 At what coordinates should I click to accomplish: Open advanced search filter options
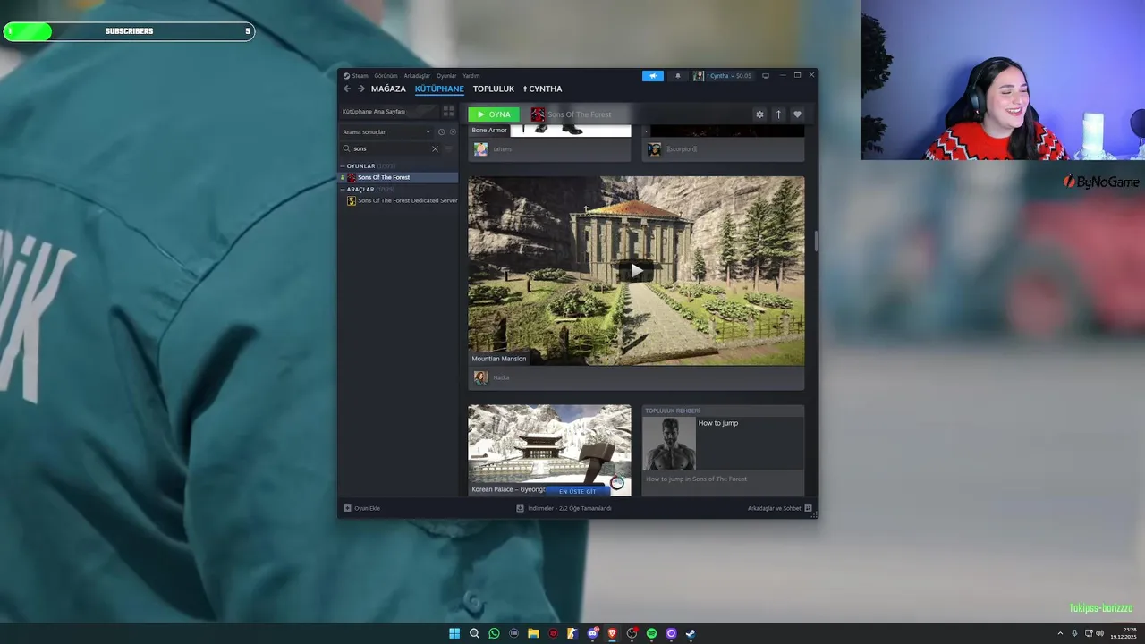pos(449,148)
